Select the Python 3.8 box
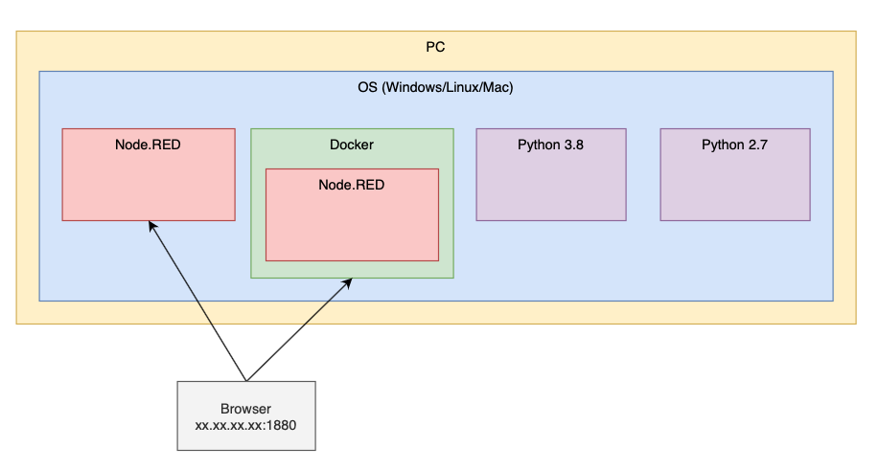The width and height of the screenshot is (879, 470). (551, 174)
